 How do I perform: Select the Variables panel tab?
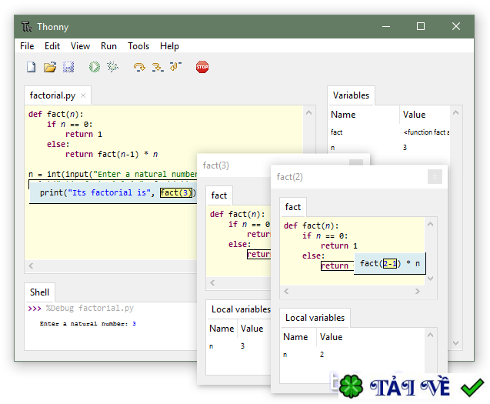click(x=351, y=95)
